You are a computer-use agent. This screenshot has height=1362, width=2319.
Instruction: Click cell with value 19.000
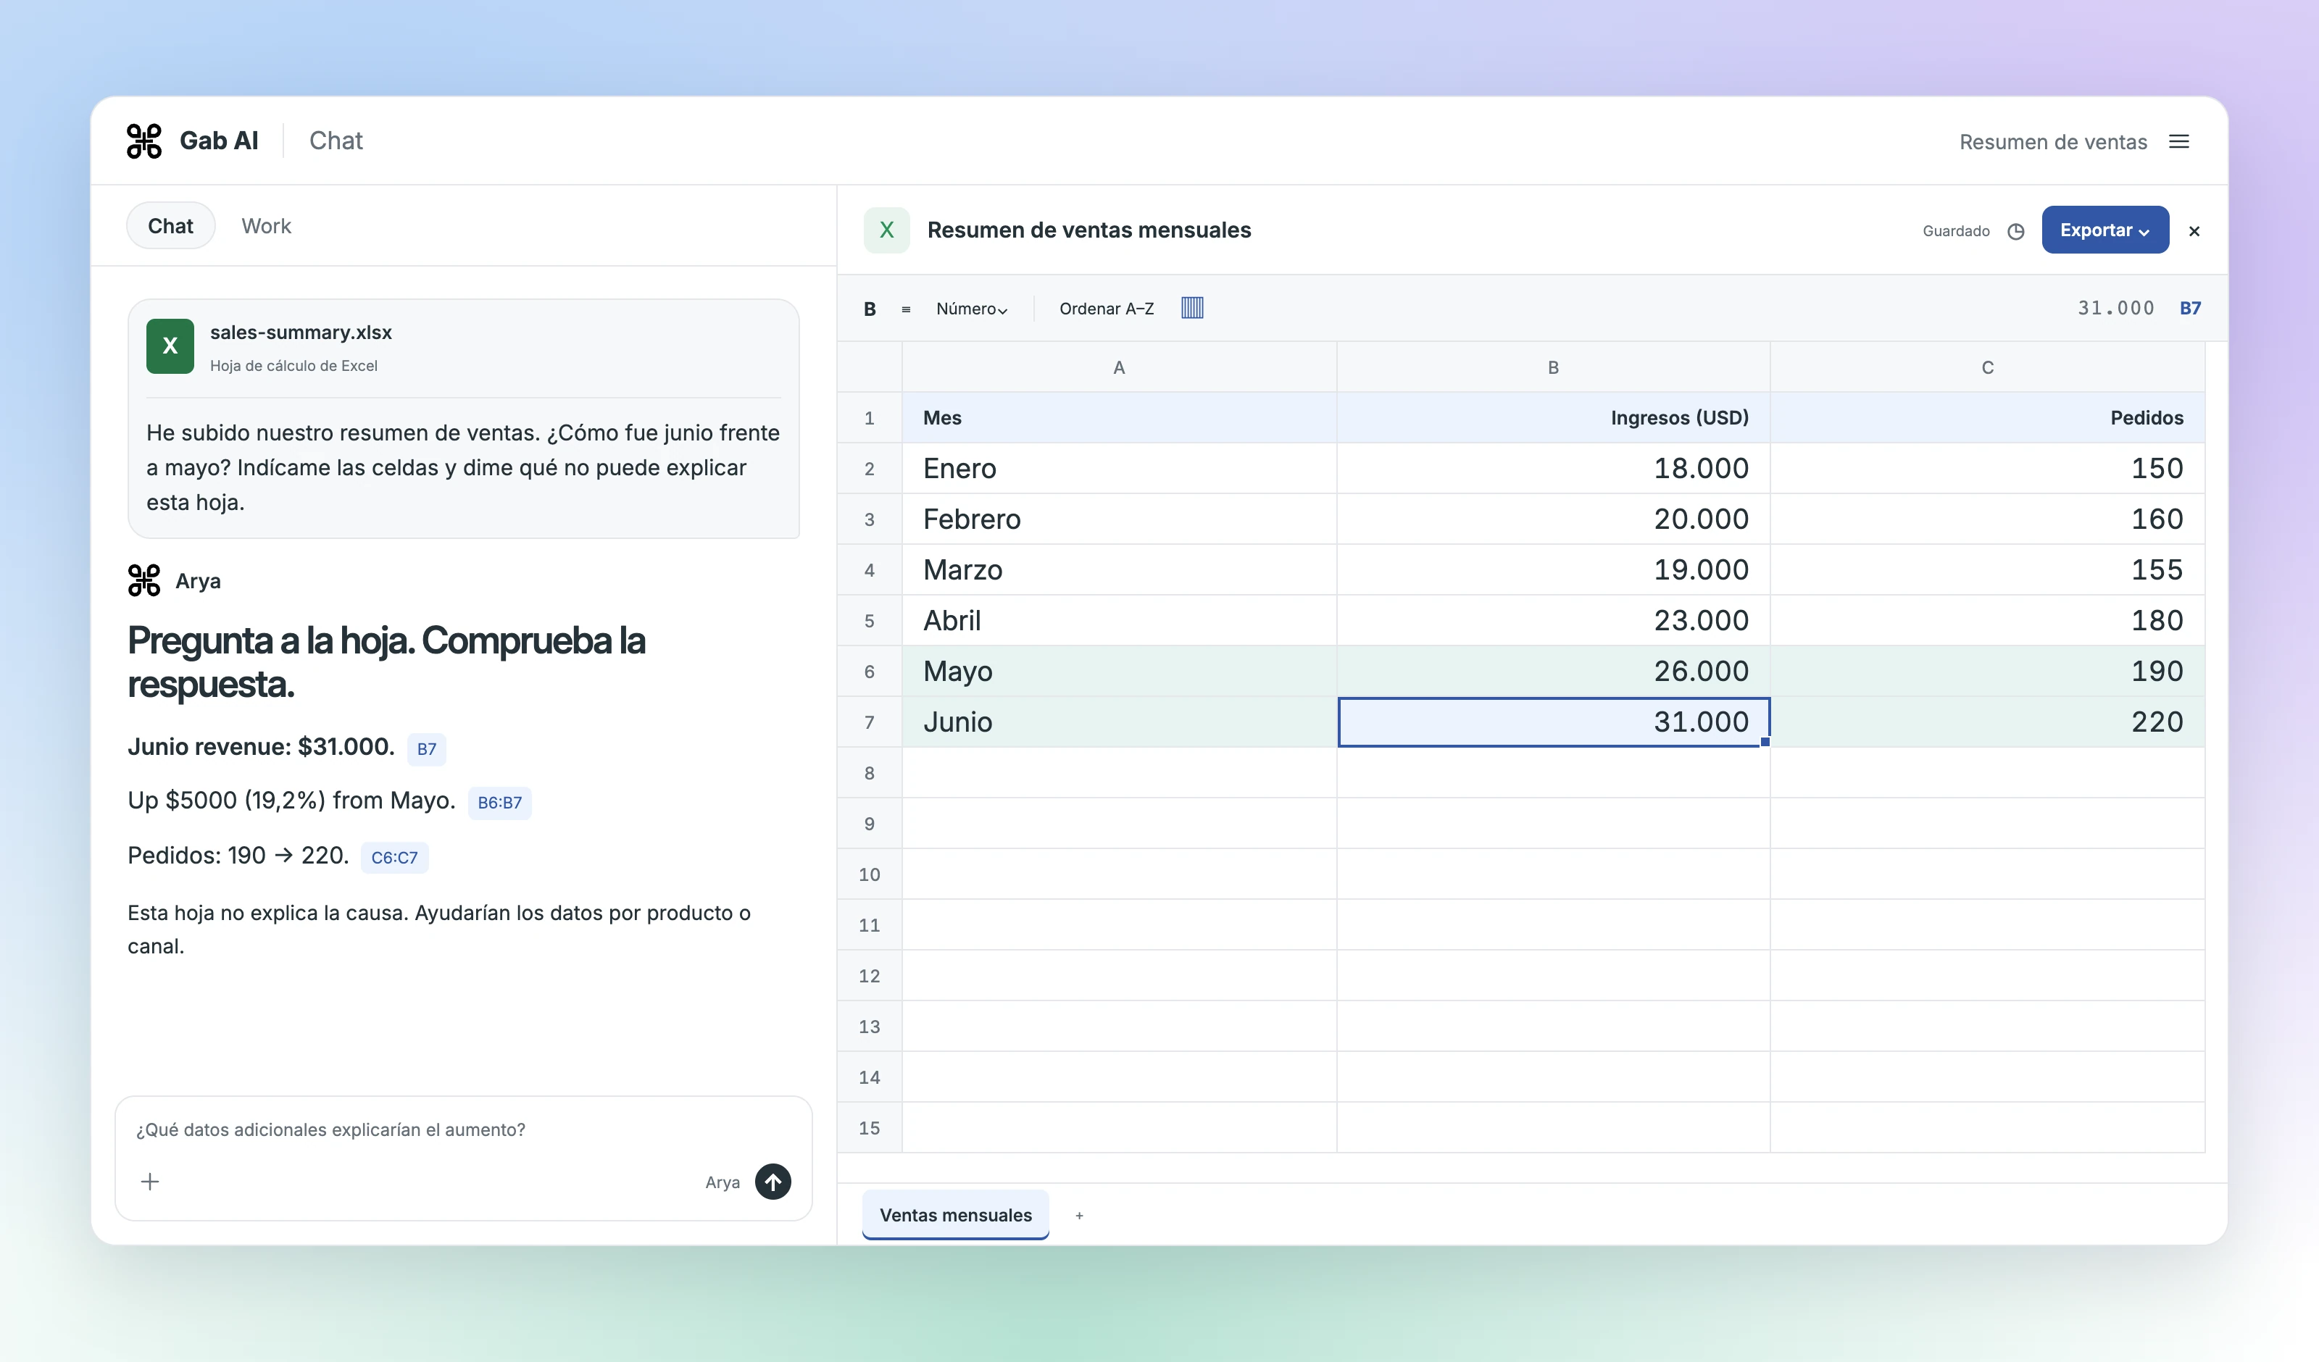(1552, 569)
